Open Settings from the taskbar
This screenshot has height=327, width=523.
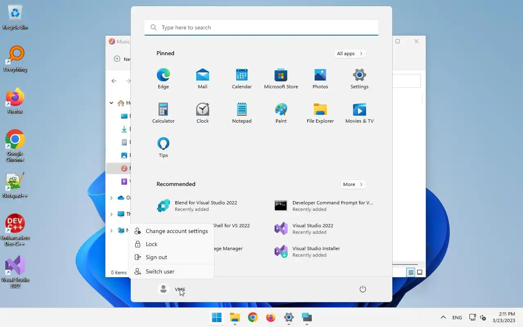[x=288, y=317]
